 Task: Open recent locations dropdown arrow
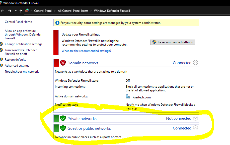tap(16, 11)
